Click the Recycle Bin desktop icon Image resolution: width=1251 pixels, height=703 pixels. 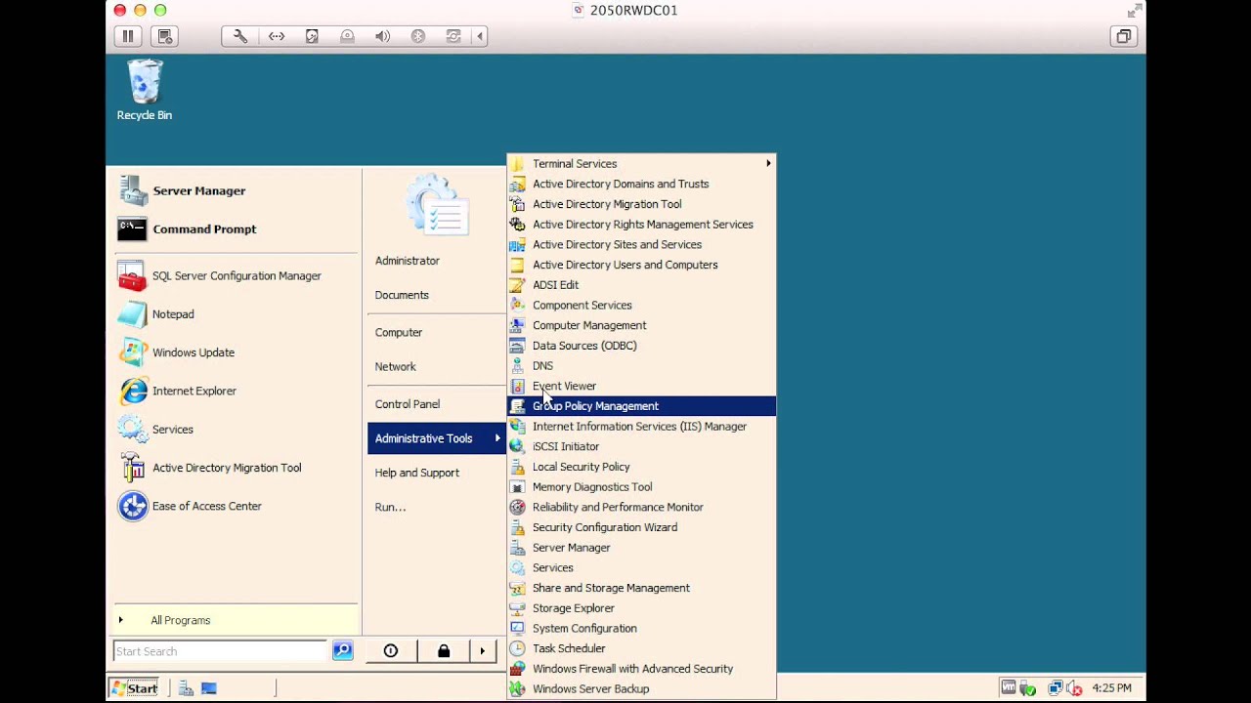tap(145, 91)
